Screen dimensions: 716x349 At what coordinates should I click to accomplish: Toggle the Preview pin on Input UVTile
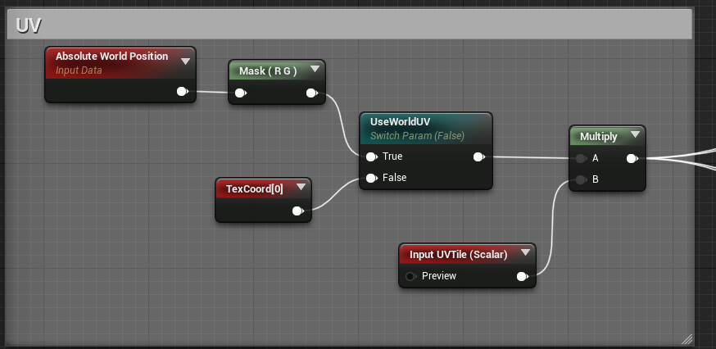coord(411,276)
